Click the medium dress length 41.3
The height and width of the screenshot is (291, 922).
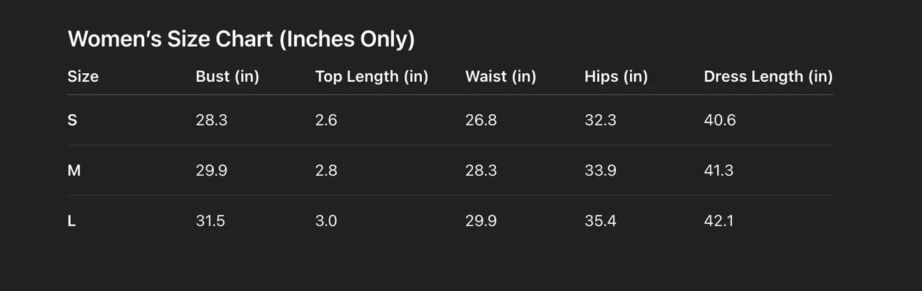718,170
